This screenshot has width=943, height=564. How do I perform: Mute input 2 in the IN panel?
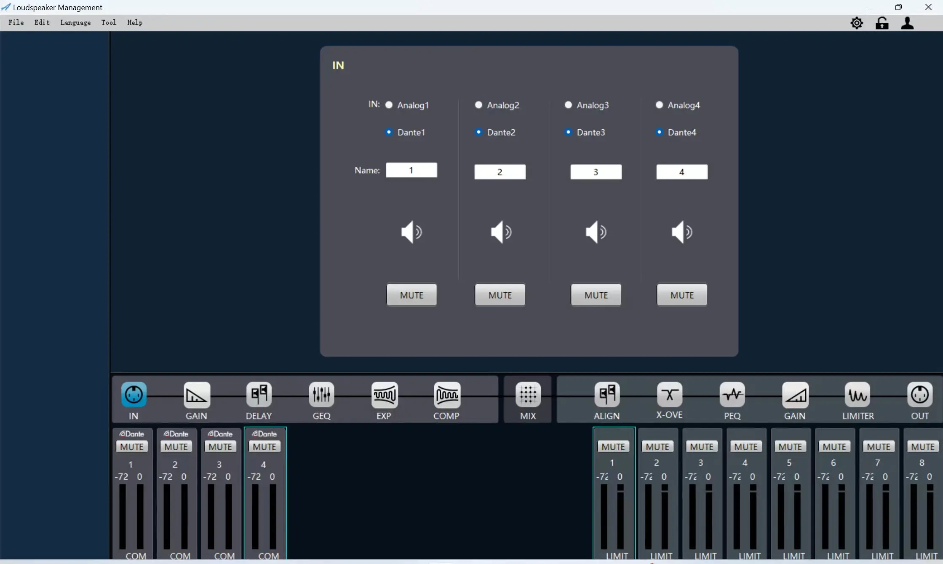coord(500,295)
